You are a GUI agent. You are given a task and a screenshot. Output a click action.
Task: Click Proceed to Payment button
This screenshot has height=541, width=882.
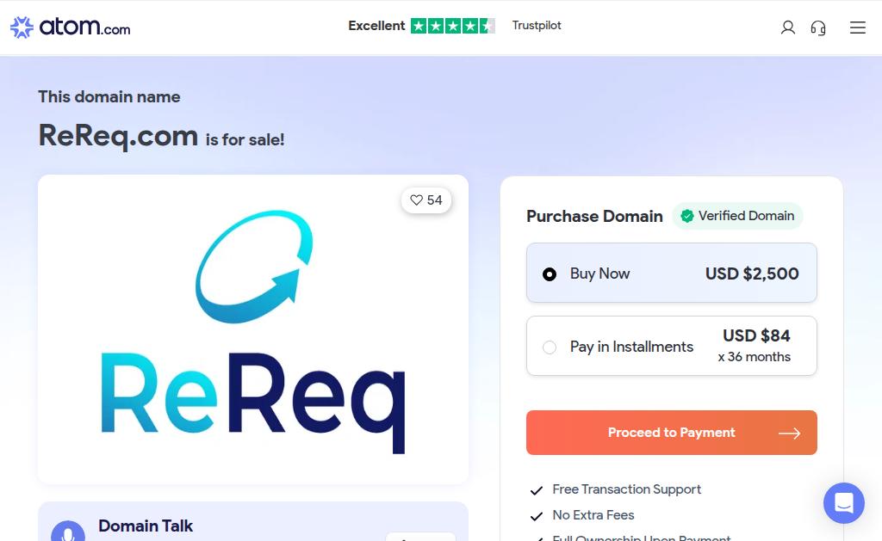671,433
